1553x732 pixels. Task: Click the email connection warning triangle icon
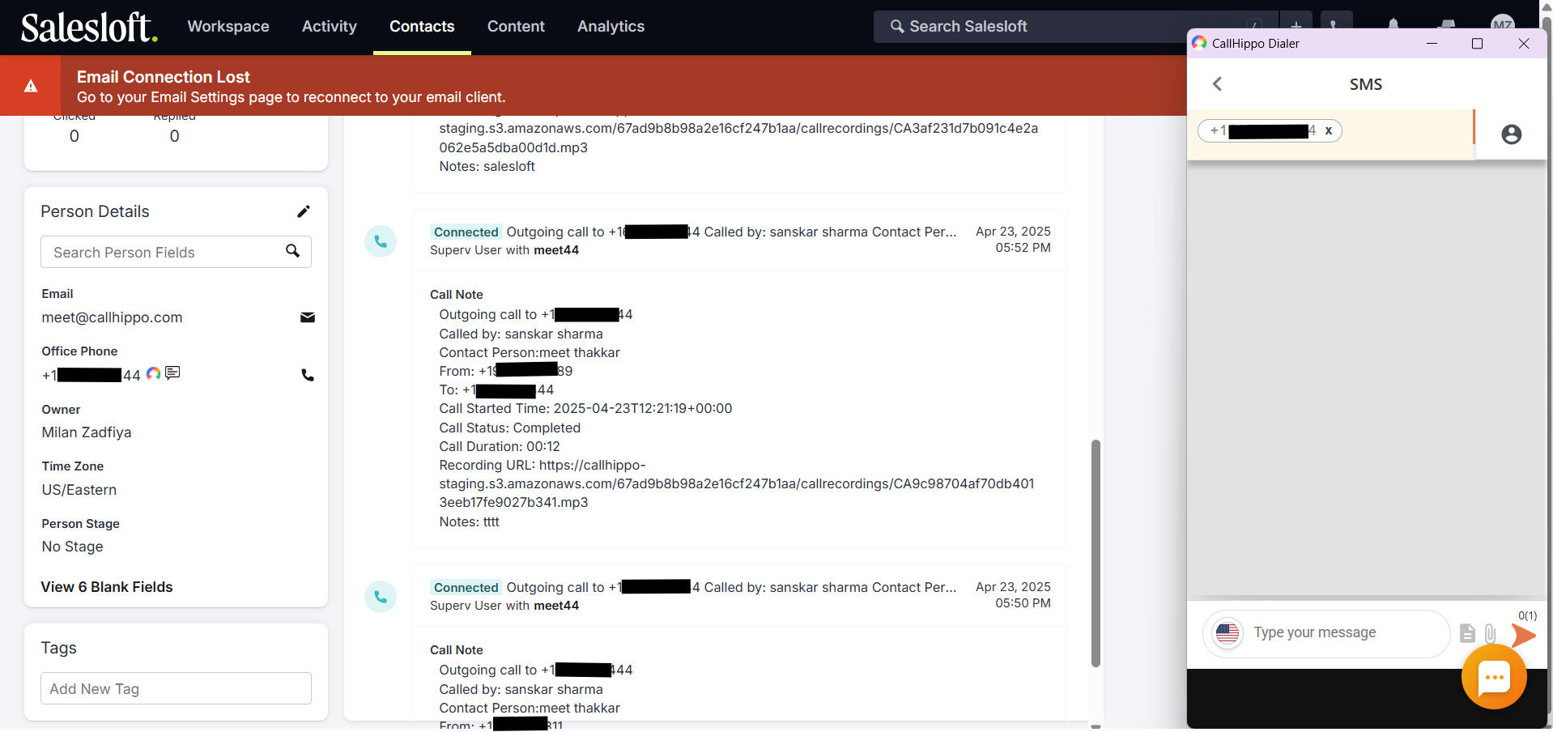tap(31, 86)
